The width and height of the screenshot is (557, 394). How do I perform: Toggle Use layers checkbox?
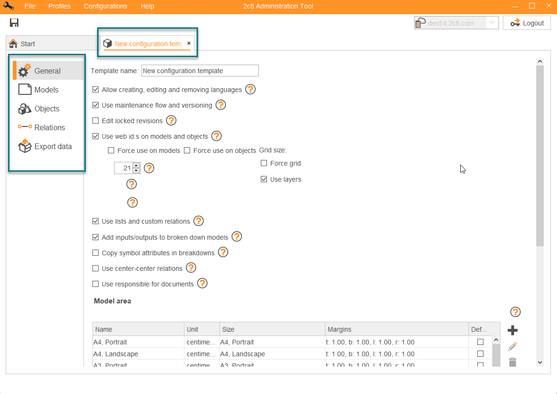(x=264, y=179)
